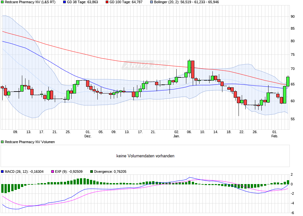The height and width of the screenshot is (216, 303).
Task: Click the 'Jan.' month label on the axis
Action: point(176,136)
